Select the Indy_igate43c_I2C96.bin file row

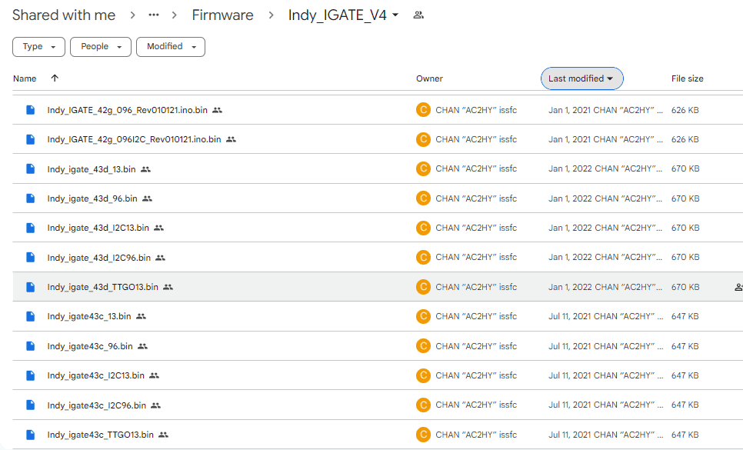pos(96,405)
